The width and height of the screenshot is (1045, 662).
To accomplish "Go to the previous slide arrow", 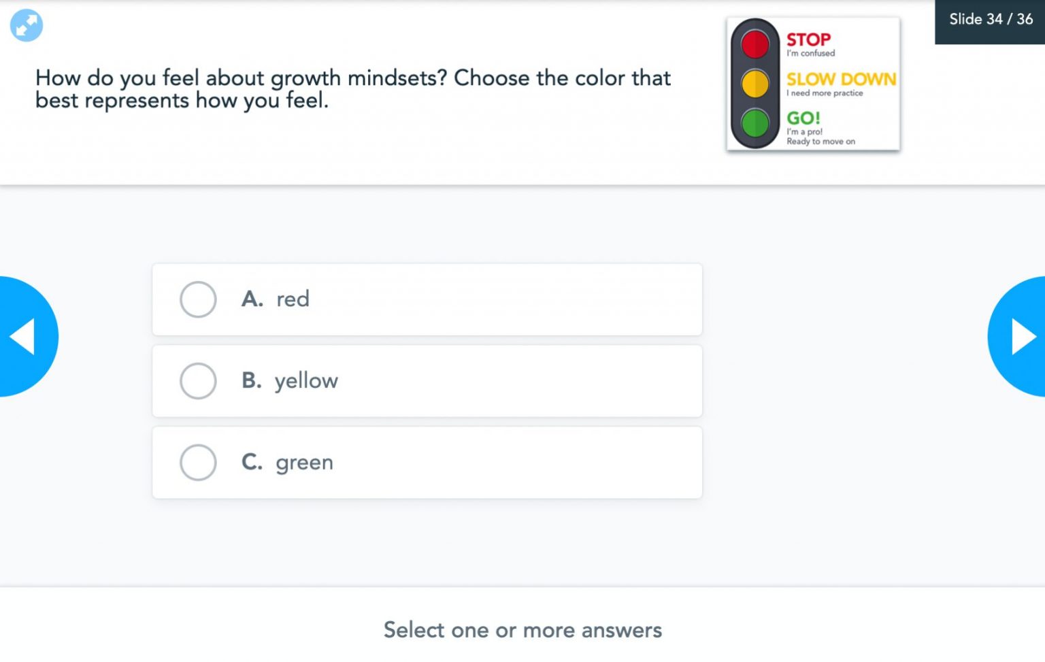I will (x=24, y=336).
